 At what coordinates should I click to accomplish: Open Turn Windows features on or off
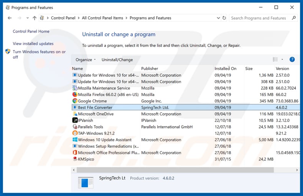[39, 54]
